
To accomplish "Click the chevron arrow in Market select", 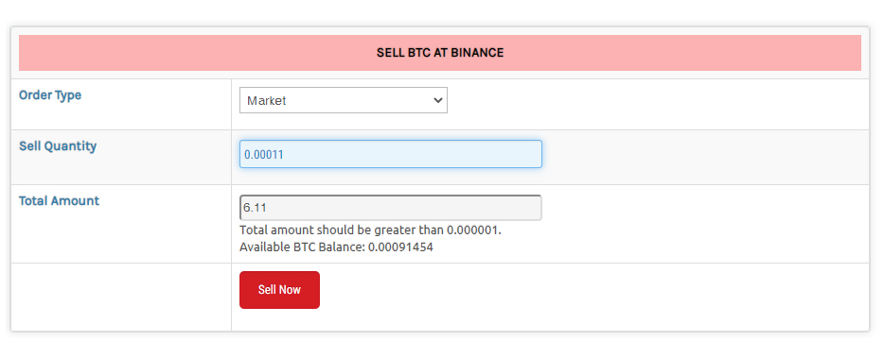I will point(437,100).
